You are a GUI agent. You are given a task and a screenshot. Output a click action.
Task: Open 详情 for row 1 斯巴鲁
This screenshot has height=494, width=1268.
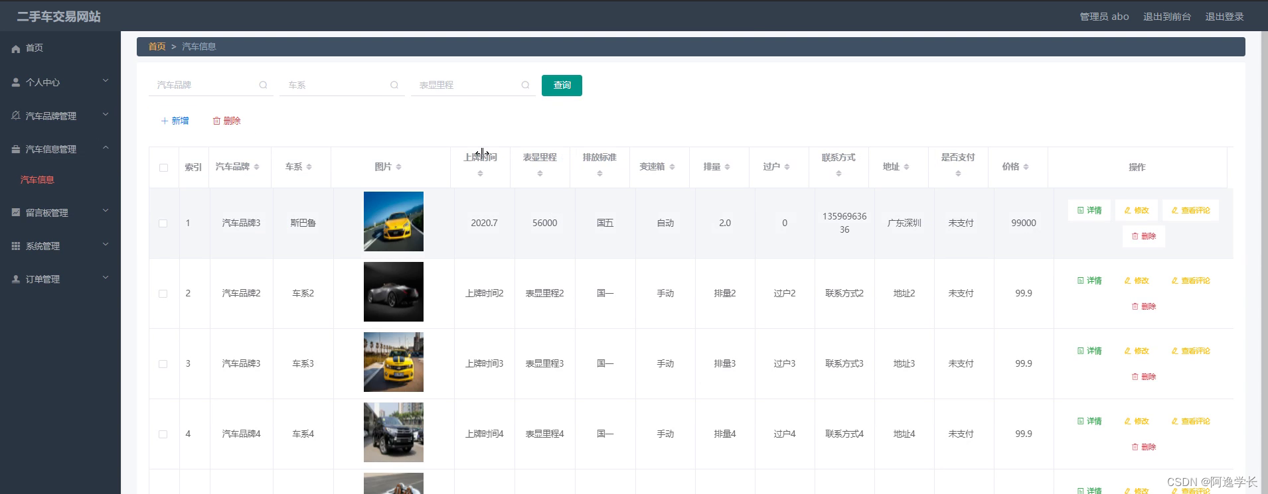[x=1089, y=210]
